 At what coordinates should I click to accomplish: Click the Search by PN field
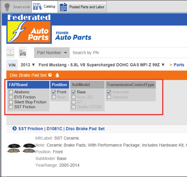[128, 53]
